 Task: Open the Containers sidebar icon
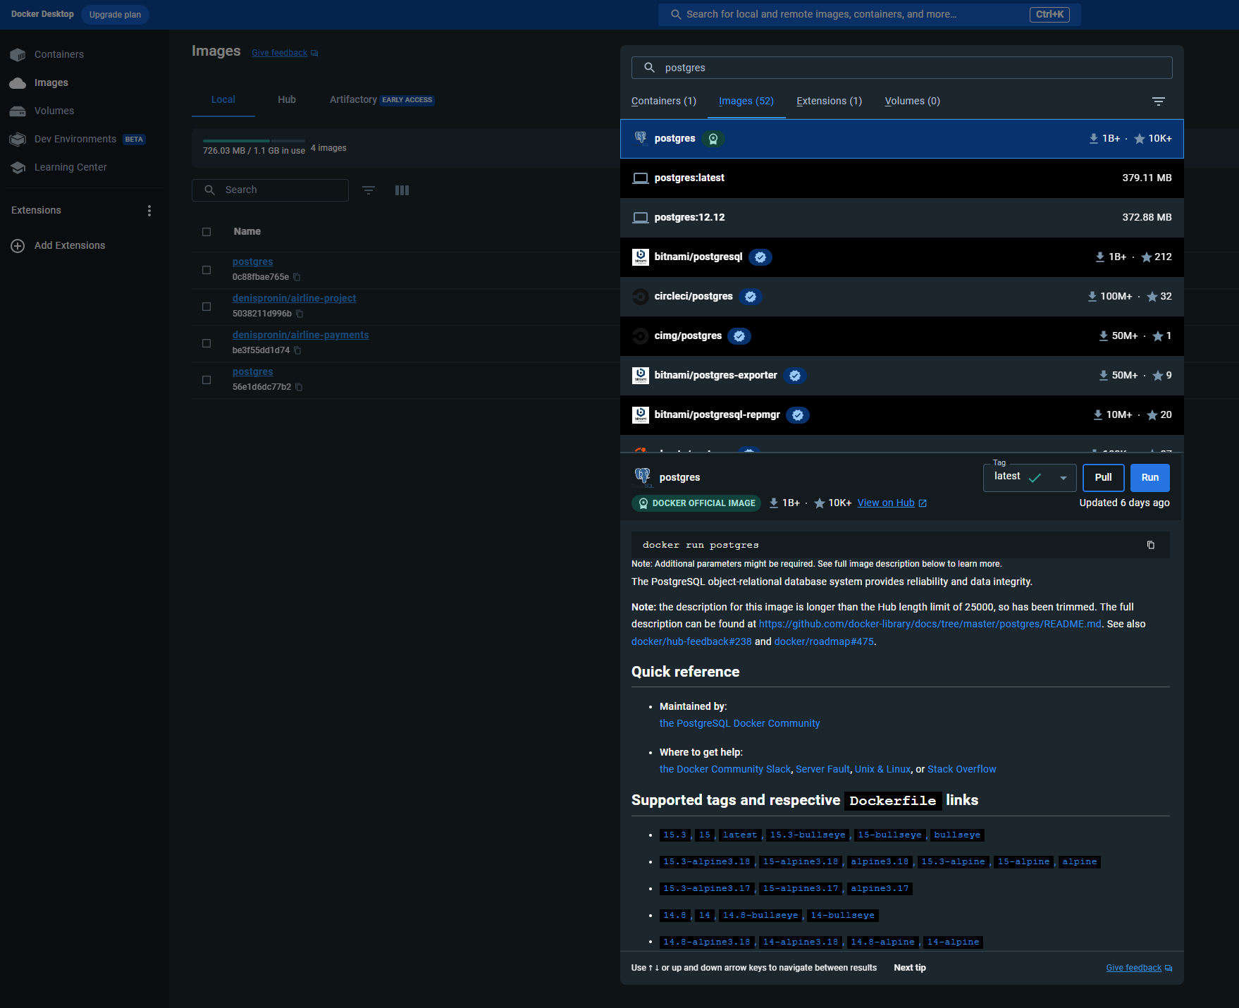[18, 54]
